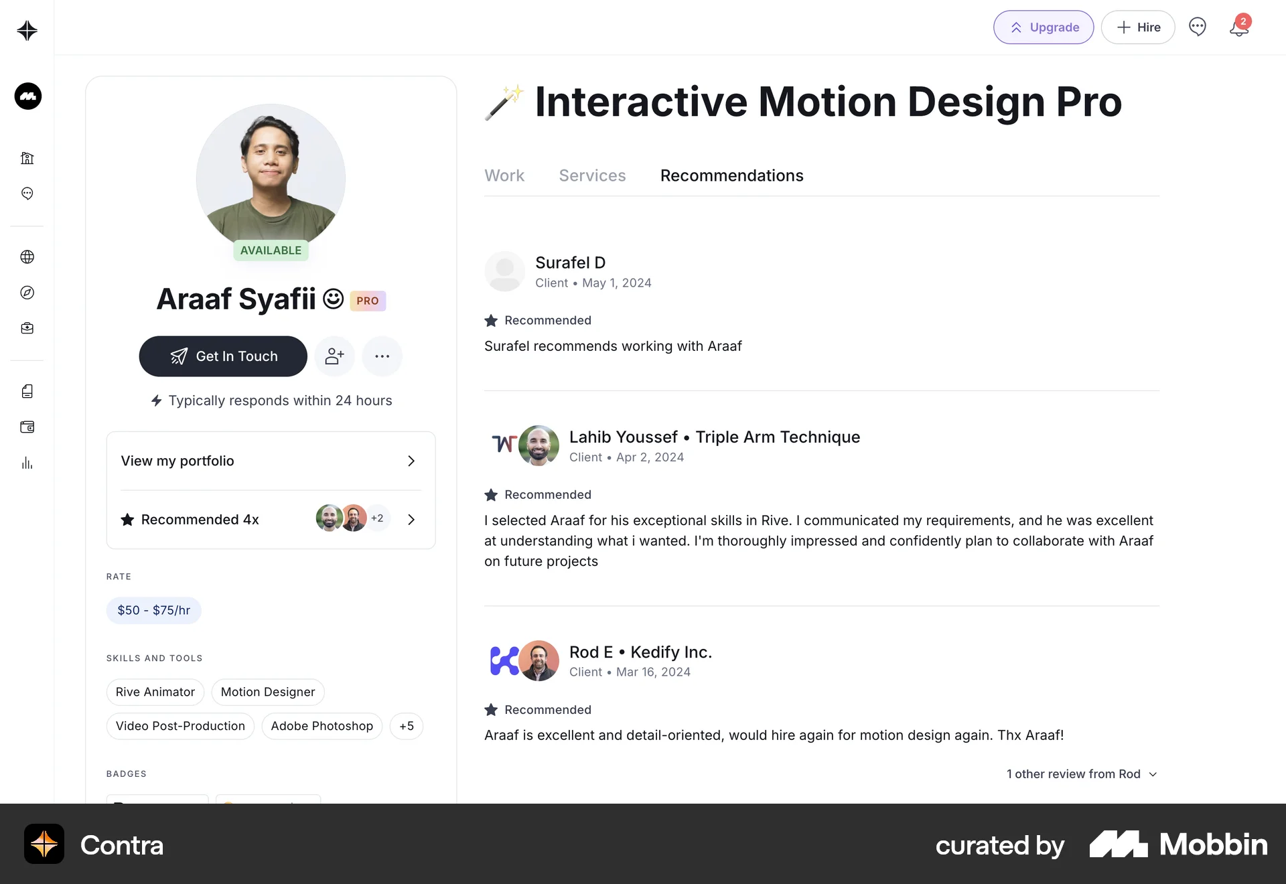This screenshot has height=884, width=1286.
Task: Click the globe icon in left sidebar
Action: (27, 257)
